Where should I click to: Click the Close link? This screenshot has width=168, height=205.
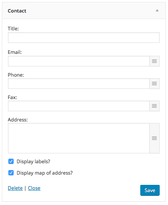tap(34, 188)
